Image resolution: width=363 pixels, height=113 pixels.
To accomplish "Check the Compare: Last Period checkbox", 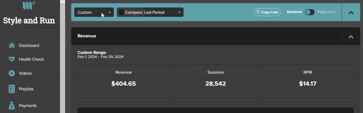I will pyautogui.click(x=121, y=12).
